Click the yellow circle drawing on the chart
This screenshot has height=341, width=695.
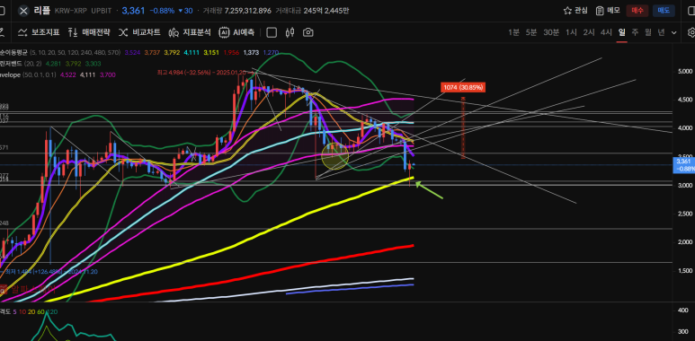tap(334, 156)
